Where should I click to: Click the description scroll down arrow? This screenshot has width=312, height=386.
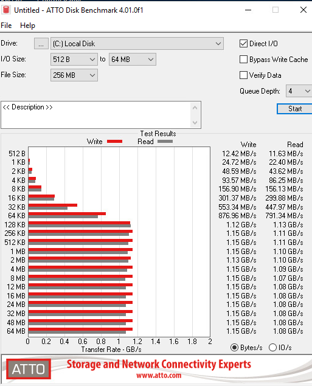[x=195, y=122]
